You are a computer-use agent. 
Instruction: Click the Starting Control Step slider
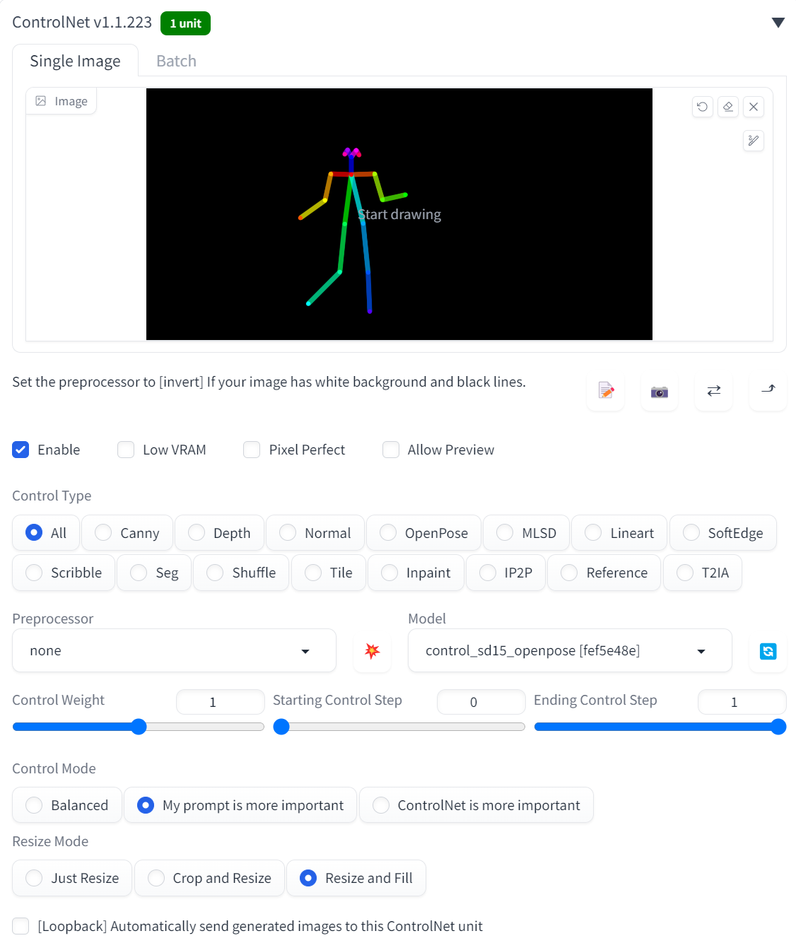pos(399,727)
